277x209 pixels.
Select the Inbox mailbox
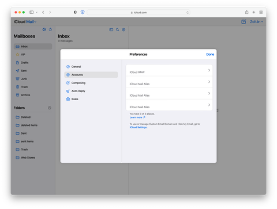pyautogui.click(x=33, y=47)
